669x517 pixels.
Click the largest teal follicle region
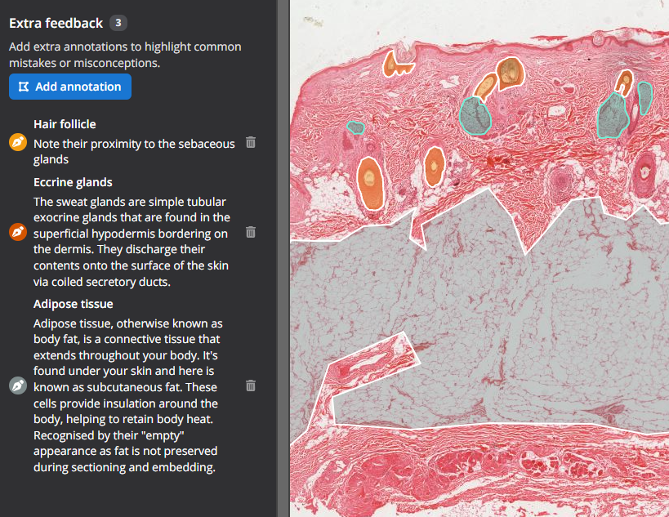[613, 116]
